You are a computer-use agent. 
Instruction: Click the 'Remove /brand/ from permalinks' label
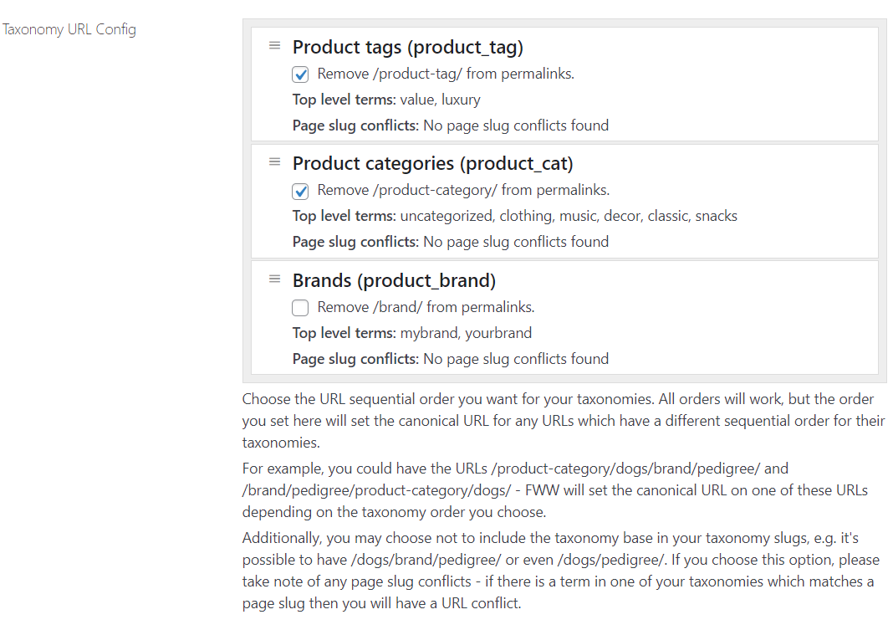click(426, 308)
